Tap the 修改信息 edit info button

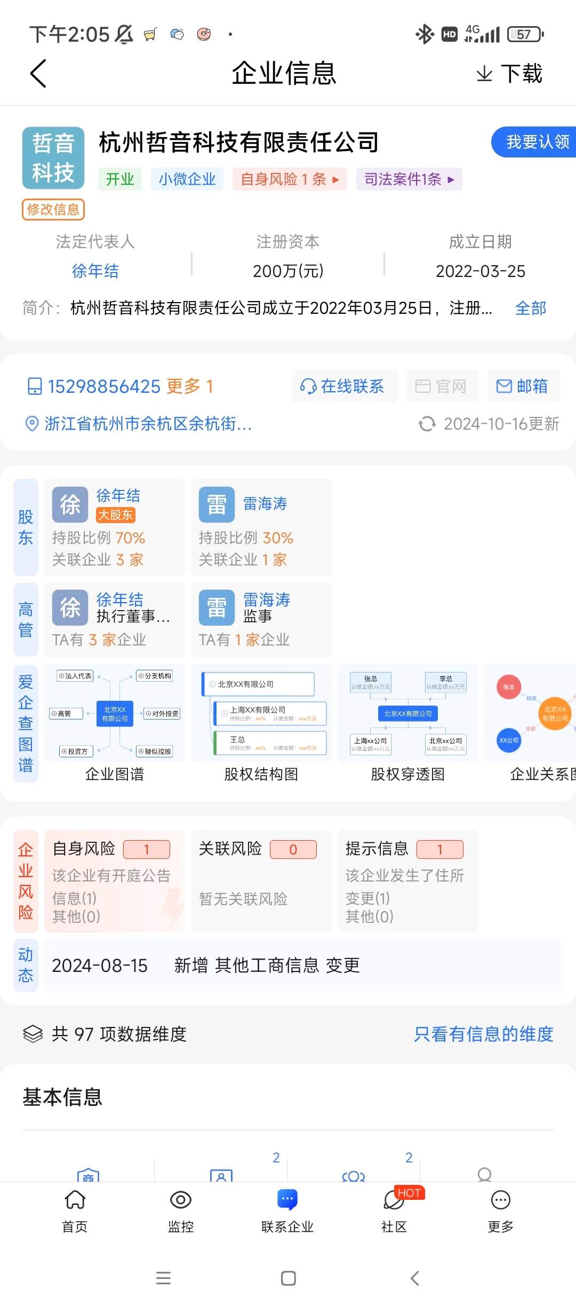point(53,209)
